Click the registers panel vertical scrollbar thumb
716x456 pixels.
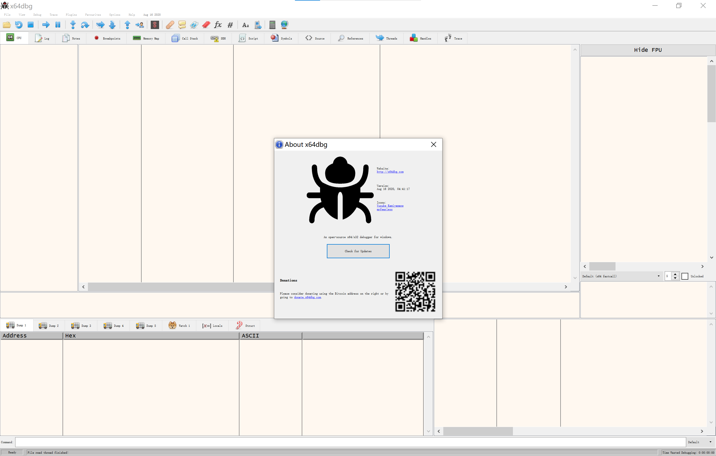pyautogui.click(x=711, y=94)
